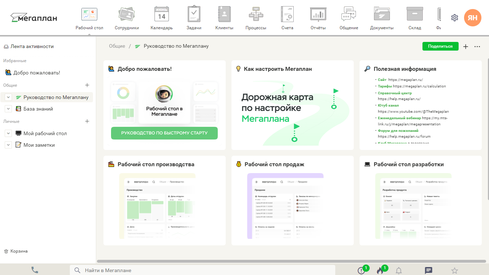Image resolution: width=489 pixels, height=275 pixels.
Task: Click the Полезная информация widget title
Action: 405,69
